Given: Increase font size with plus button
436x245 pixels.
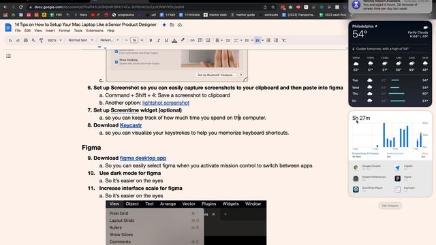Looking at the screenshot, I should tap(142, 40).
